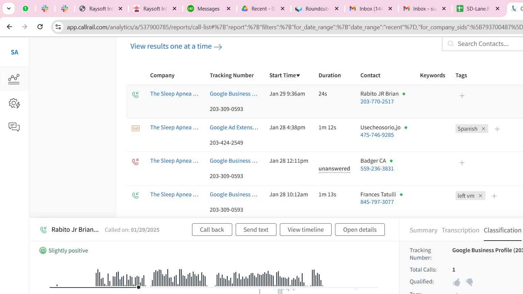Switch to the Summary tab

click(x=424, y=230)
